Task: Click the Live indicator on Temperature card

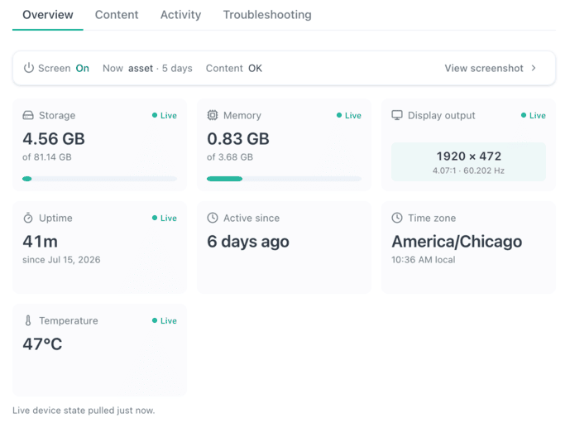Action: point(165,320)
